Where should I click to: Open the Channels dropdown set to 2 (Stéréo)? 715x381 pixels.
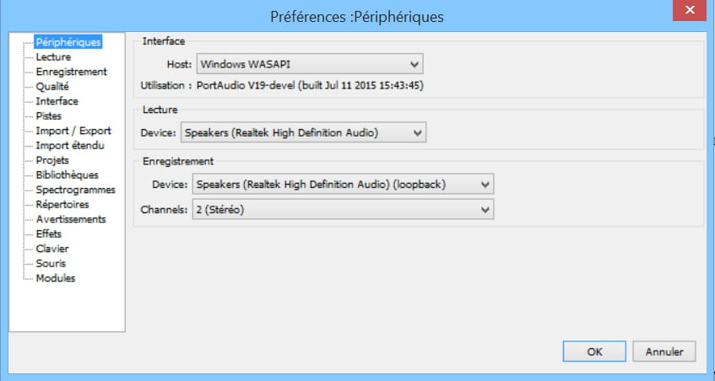[x=343, y=209]
